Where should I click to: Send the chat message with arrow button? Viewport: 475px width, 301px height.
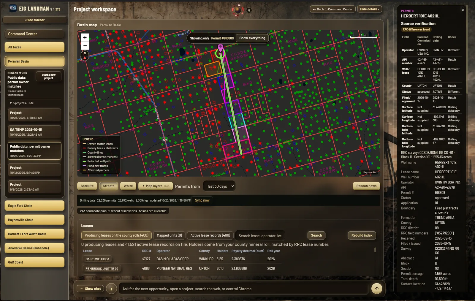click(377, 288)
